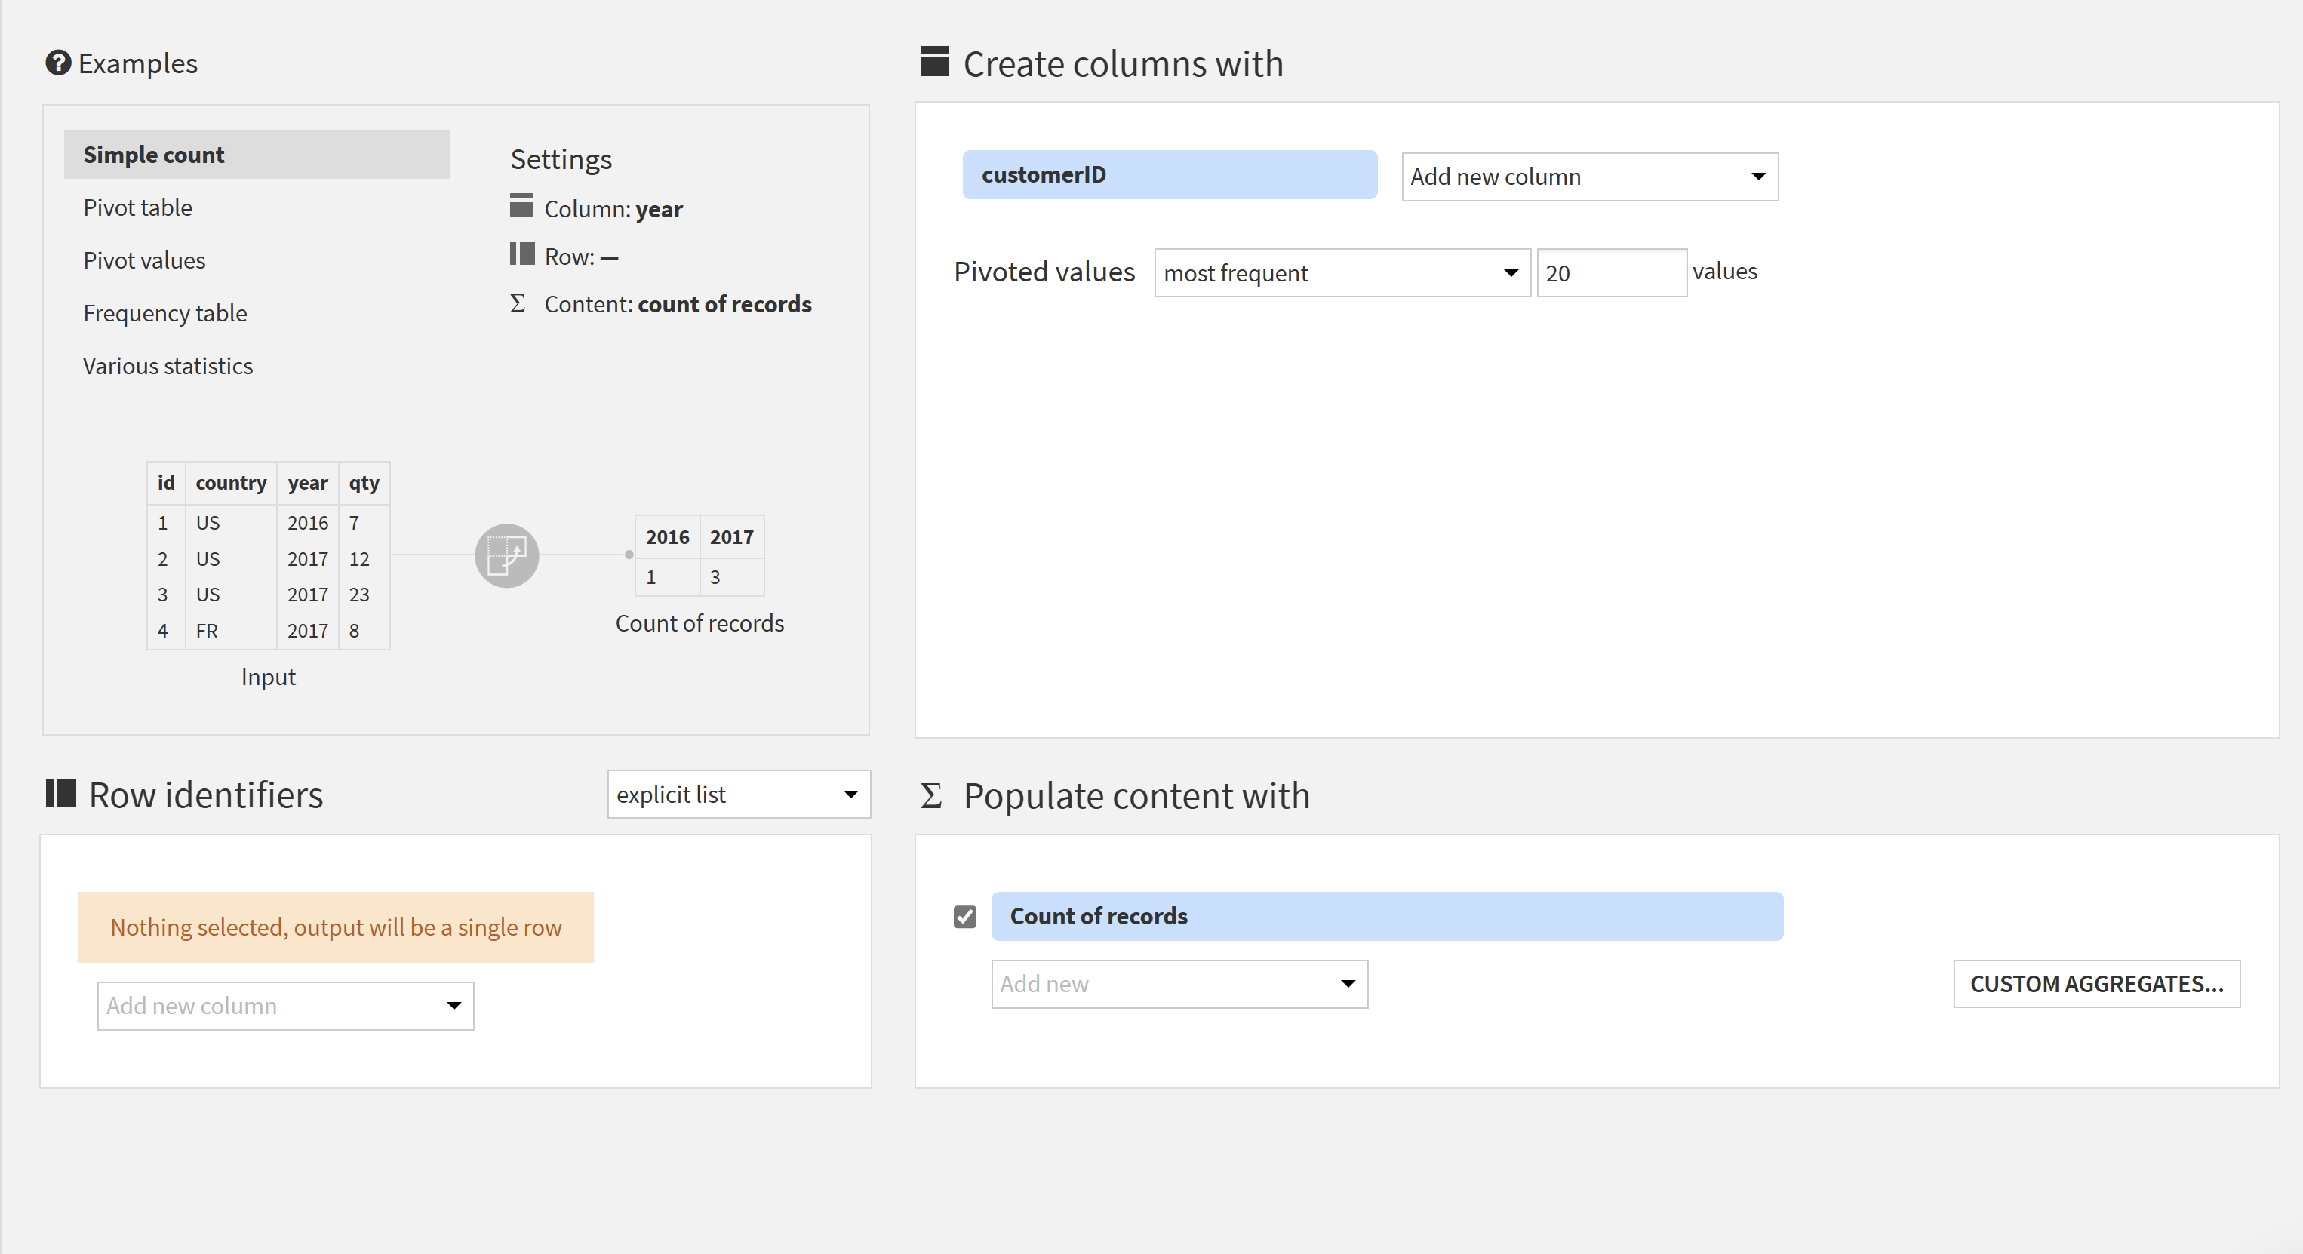Expand the "Add new column" dropdown under Row identifiers
Image resolution: width=2303 pixels, height=1254 pixels.
(x=284, y=1004)
